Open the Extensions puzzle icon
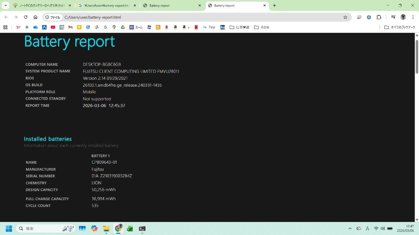Image resolution: width=419 pixels, height=235 pixels. (379, 17)
